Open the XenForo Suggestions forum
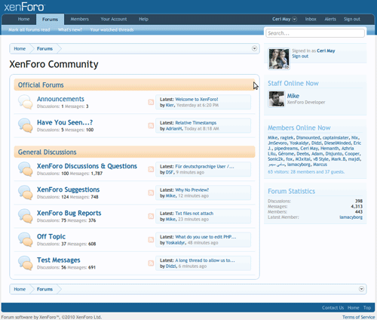 (x=68, y=189)
